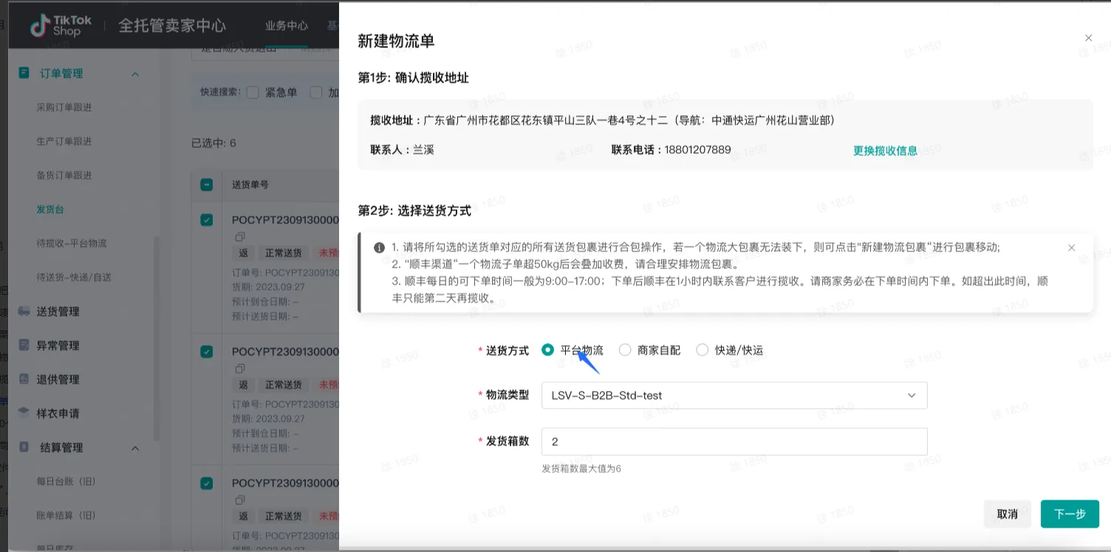Select 平台物流 delivery method
This screenshot has width=1111, height=552.
click(547, 350)
